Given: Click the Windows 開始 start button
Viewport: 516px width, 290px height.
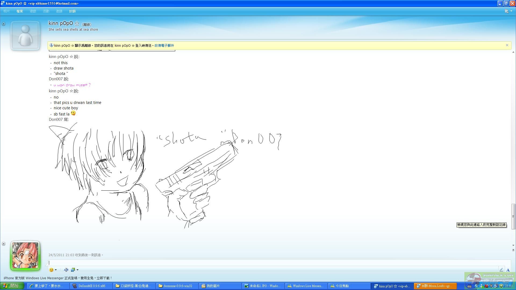Looking at the screenshot, I should point(12,286).
